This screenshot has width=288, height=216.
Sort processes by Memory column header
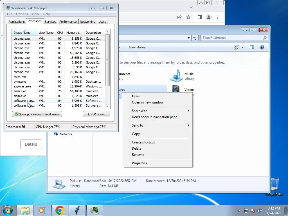[74, 33]
